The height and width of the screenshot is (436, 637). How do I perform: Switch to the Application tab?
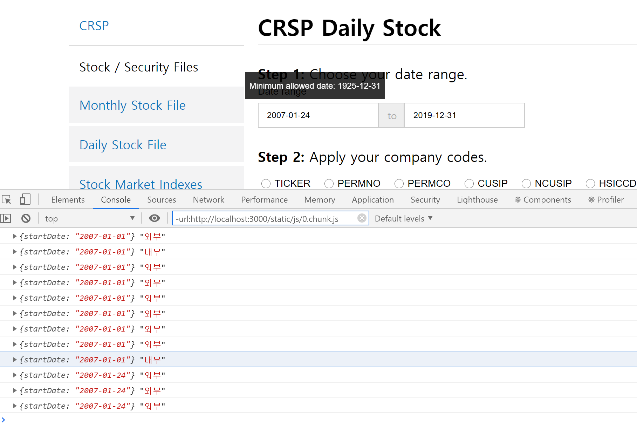pyautogui.click(x=373, y=200)
